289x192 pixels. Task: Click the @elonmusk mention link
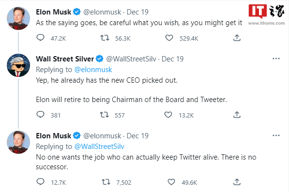(x=93, y=70)
